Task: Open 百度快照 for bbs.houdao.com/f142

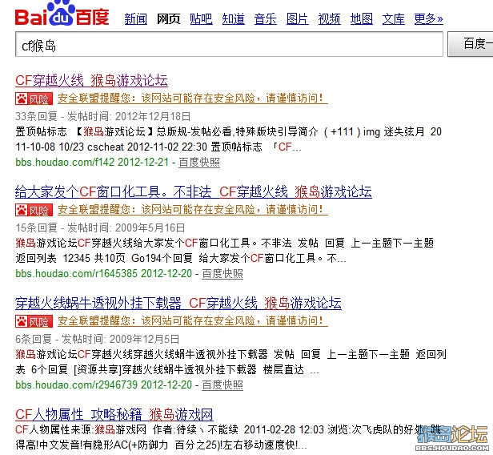Action: coord(199,163)
